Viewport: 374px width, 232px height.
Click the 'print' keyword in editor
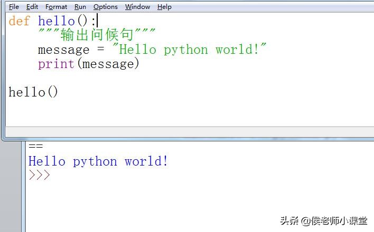pos(56,64)
